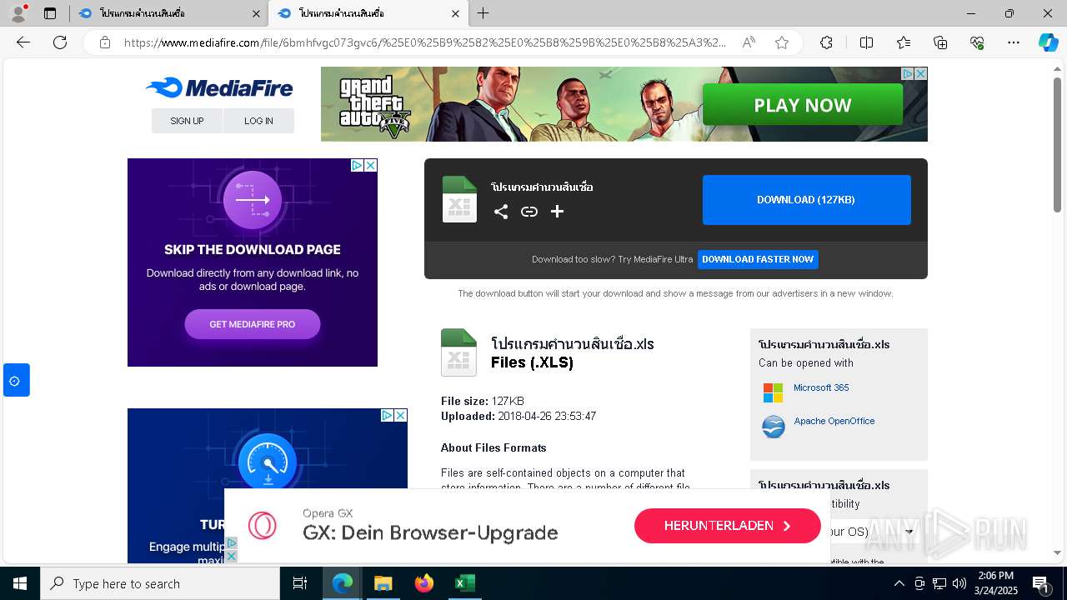Open the favorites list icon
The width and height of the screenshot is (1067, 600).
[x=904, y=42]
